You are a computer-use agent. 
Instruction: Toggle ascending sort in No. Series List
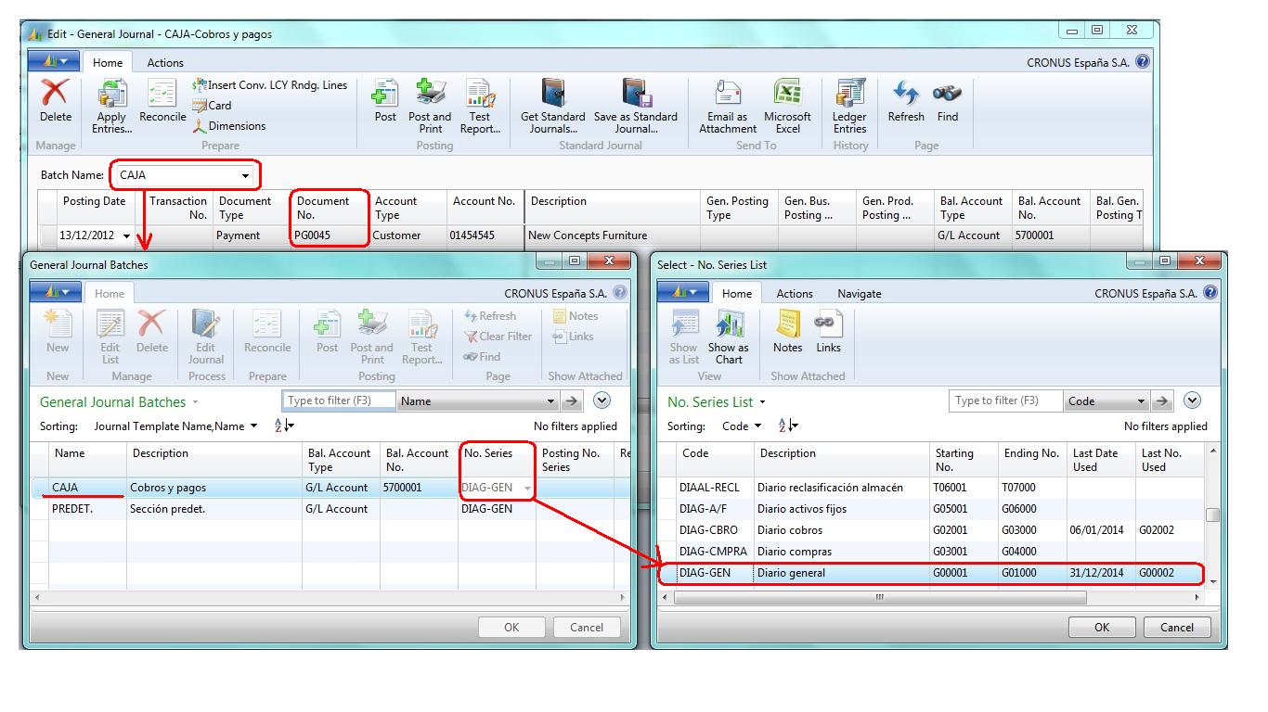787,426
